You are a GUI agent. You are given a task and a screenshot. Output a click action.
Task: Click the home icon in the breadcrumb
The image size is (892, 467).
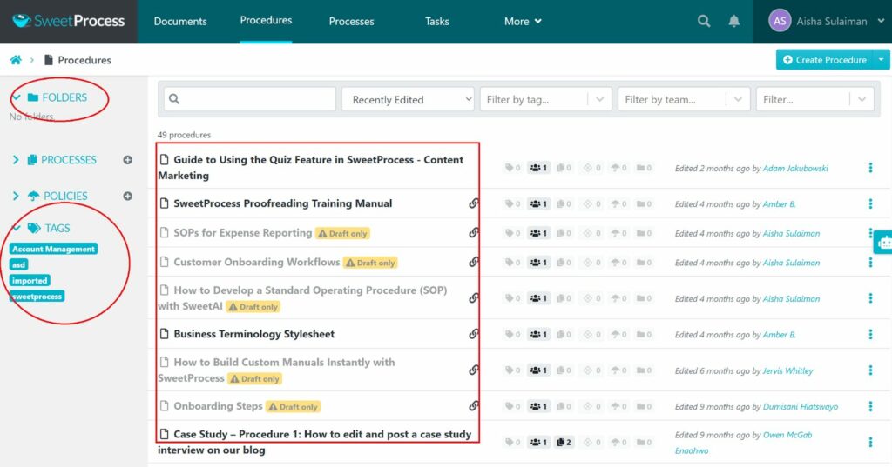point(16,60)
